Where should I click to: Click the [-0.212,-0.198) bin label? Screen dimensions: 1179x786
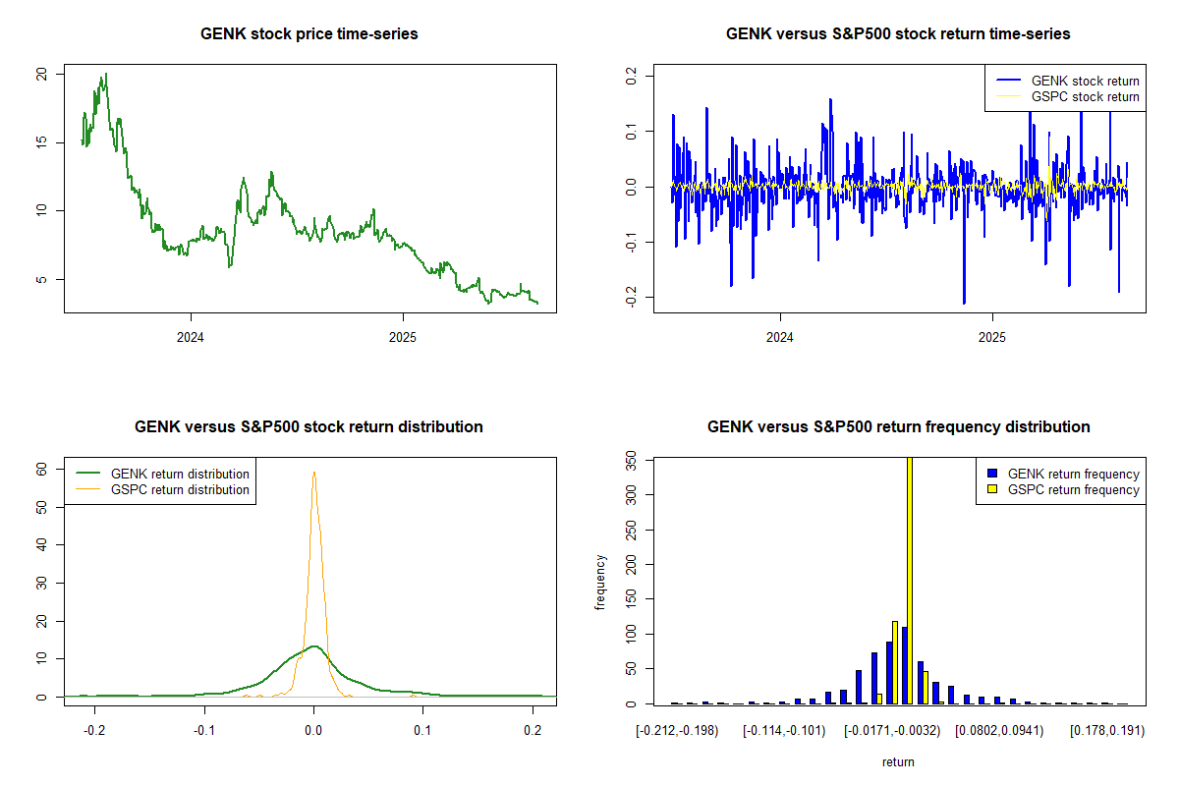click(x=677, y=731)
